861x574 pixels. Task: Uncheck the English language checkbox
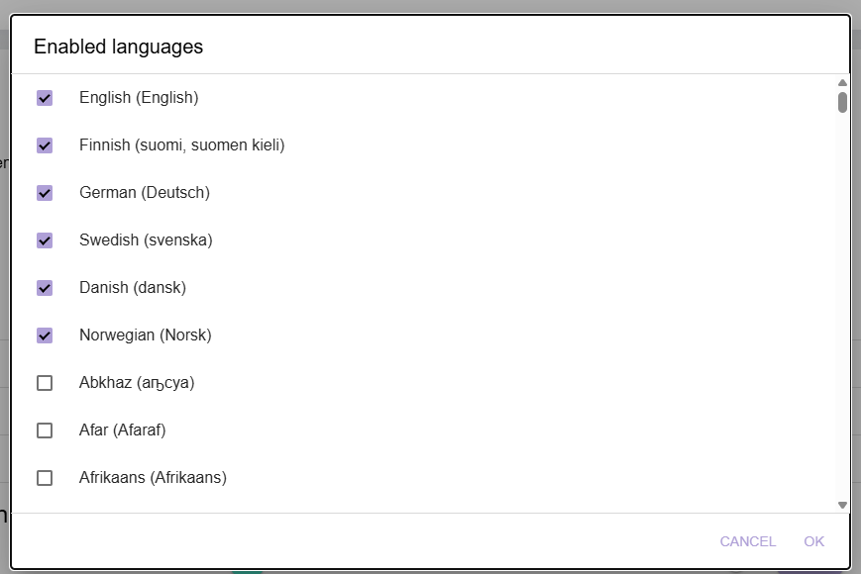(45, 98)
